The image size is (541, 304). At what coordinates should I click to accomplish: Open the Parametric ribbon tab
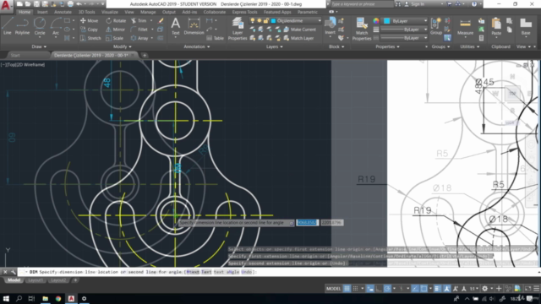pos(308,12)
